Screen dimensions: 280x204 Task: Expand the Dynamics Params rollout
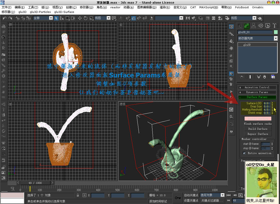coord(257,92)
